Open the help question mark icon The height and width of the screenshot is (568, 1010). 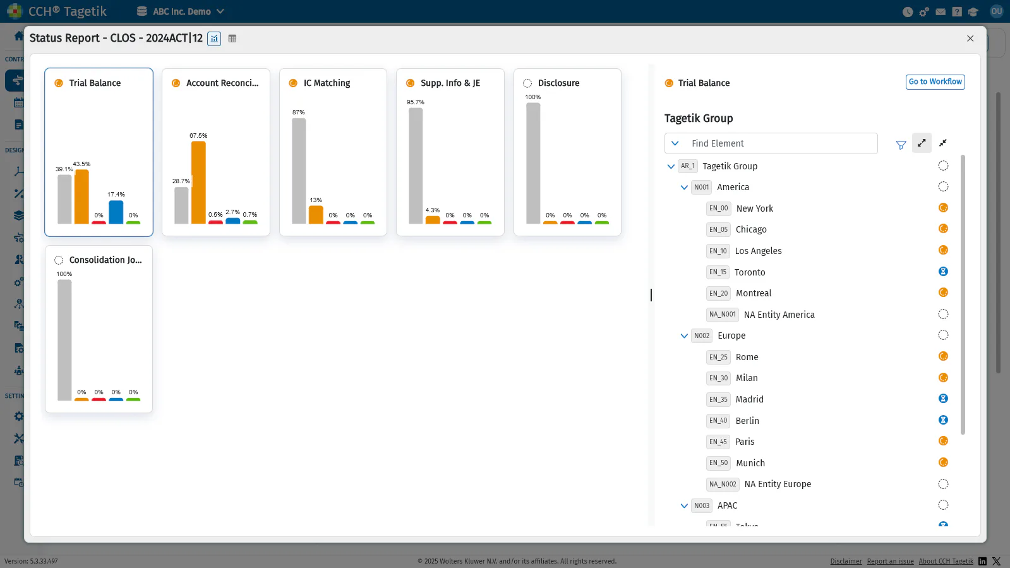pyautogui.click(x=957, y=11)
